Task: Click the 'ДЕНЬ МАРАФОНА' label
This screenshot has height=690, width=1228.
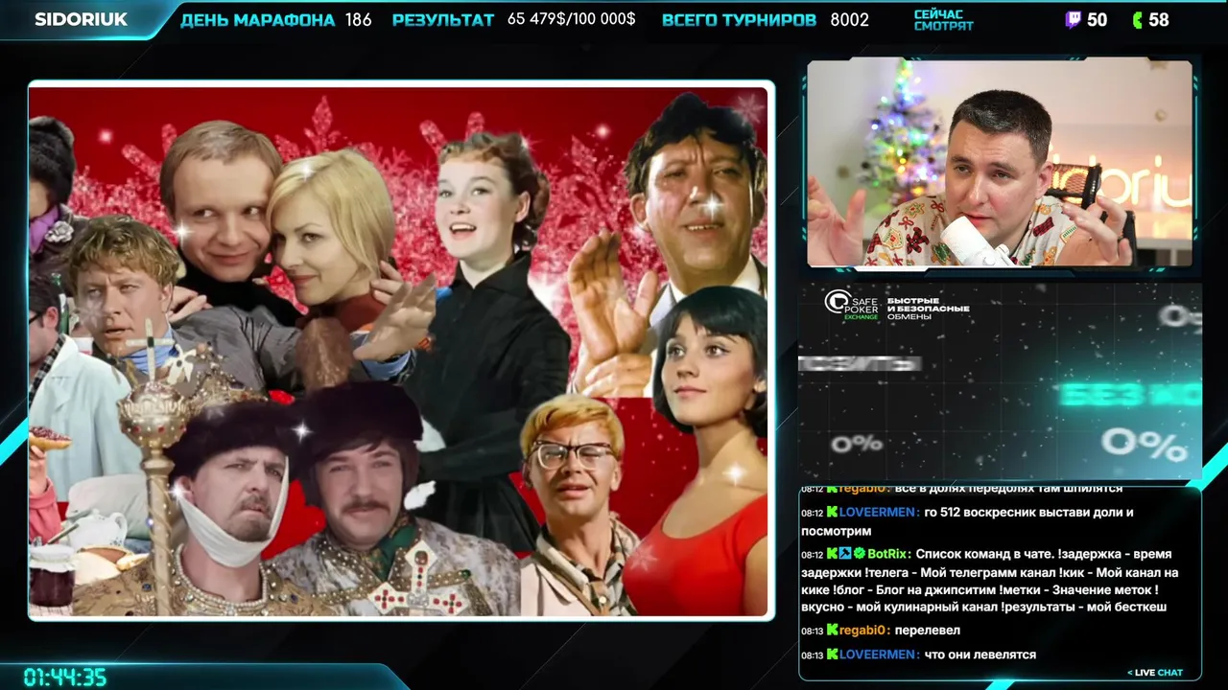Action: click(258, 19)
